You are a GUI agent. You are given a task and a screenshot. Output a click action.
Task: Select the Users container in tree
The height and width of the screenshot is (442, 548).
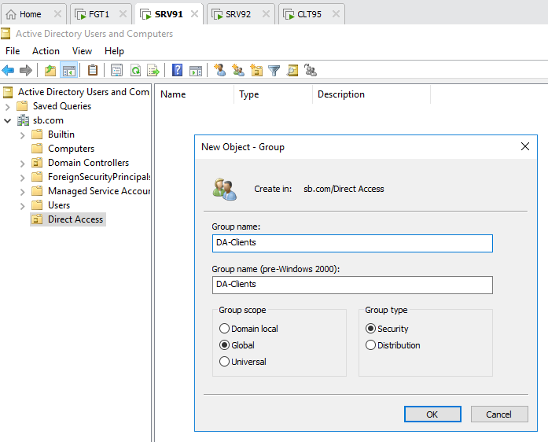[x=59, y=205]
